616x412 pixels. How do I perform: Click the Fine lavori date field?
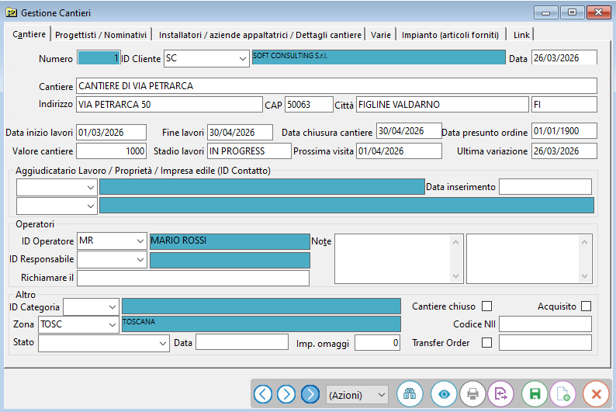click(x=240, y=133)
